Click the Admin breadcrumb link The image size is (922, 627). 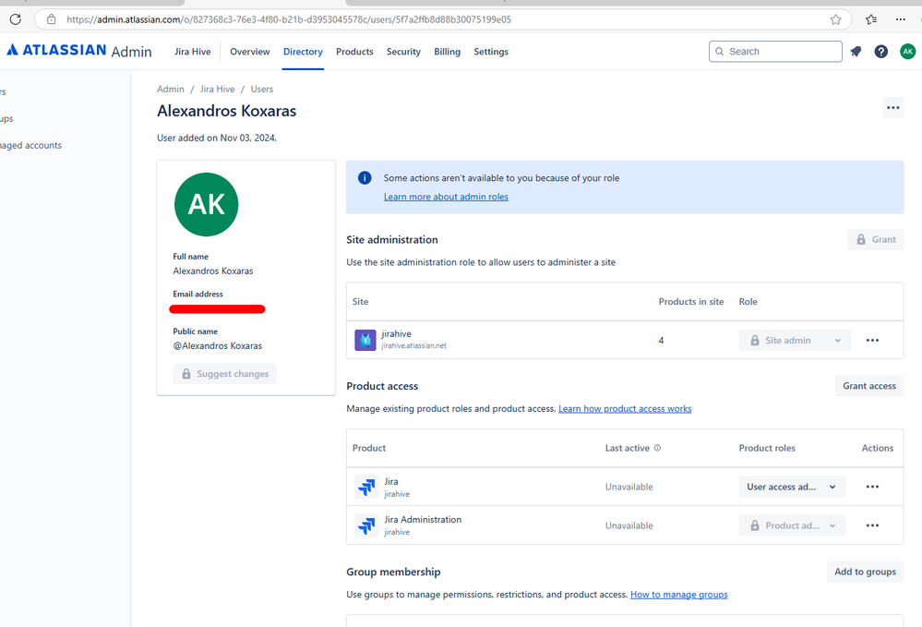[x=171, y=89]
